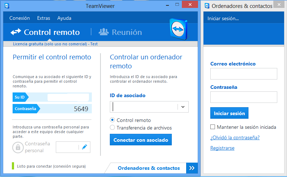Open the Conexión menu
This screenshot has height=177, width=287.
19,18
